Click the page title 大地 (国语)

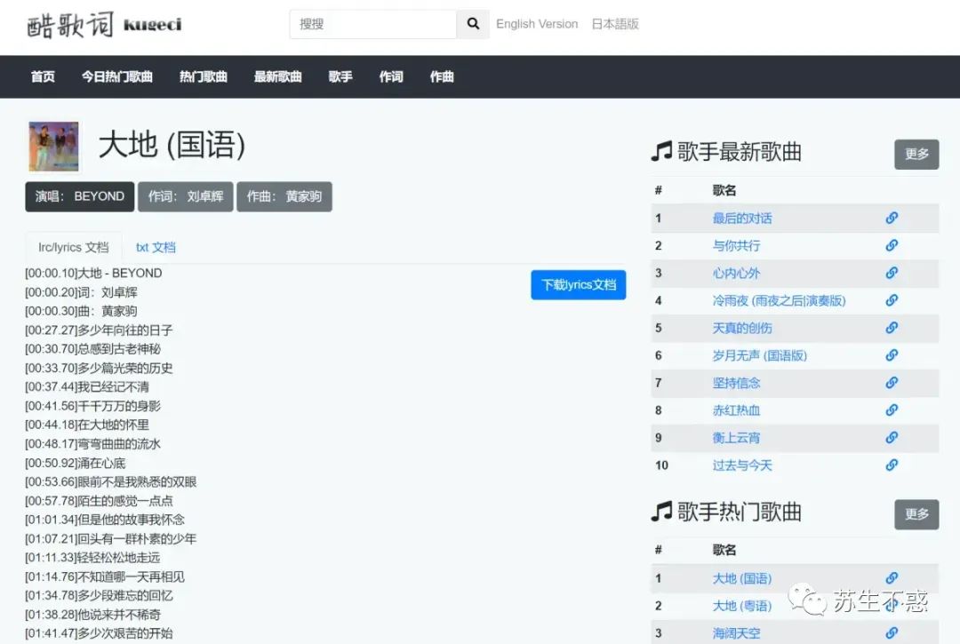(x=172, y=146)
